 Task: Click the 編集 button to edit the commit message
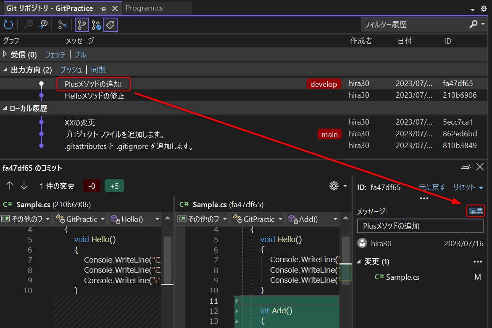[475, 211]
